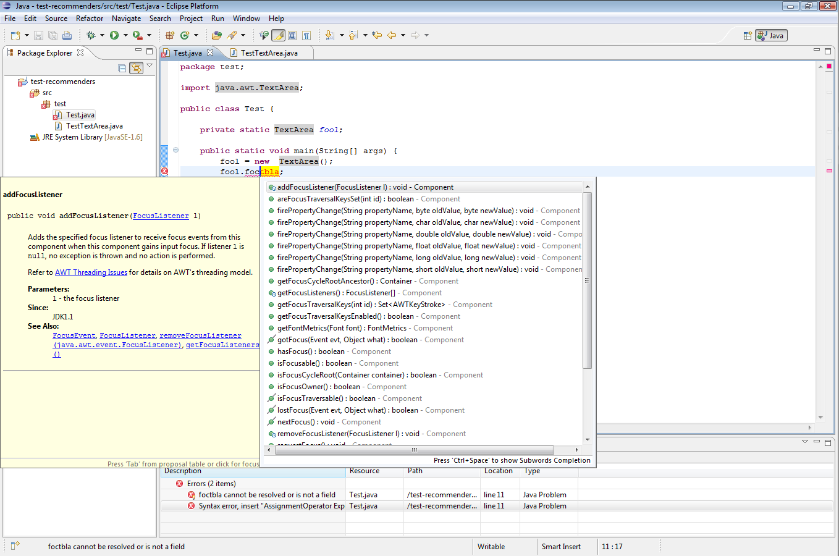Open Package Explorer view menu triangle

click(x=150, y=65)
